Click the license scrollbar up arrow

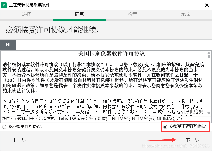tap(209, 53)
